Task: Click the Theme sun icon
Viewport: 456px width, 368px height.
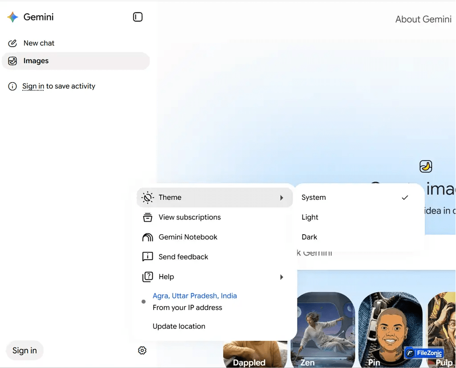Action: [x=147, y=198]
